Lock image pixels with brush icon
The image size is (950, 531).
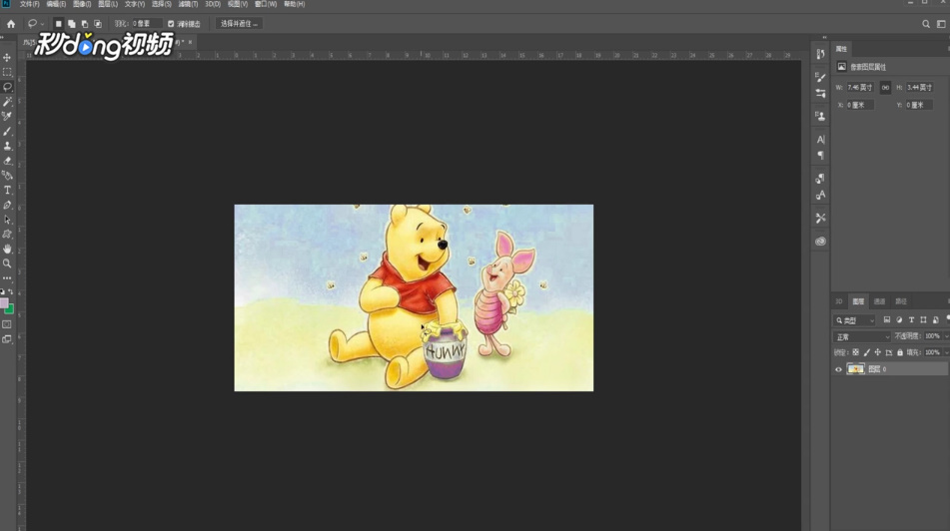[x=866, y=352]
